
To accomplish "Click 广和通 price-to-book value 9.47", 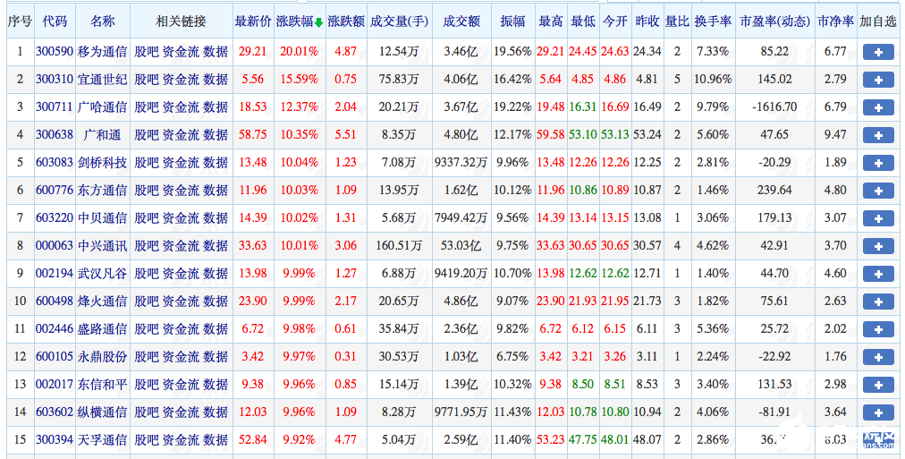I will coord(836,135).
